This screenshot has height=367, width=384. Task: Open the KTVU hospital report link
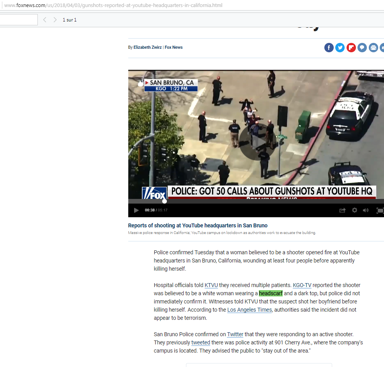(211, 285)
